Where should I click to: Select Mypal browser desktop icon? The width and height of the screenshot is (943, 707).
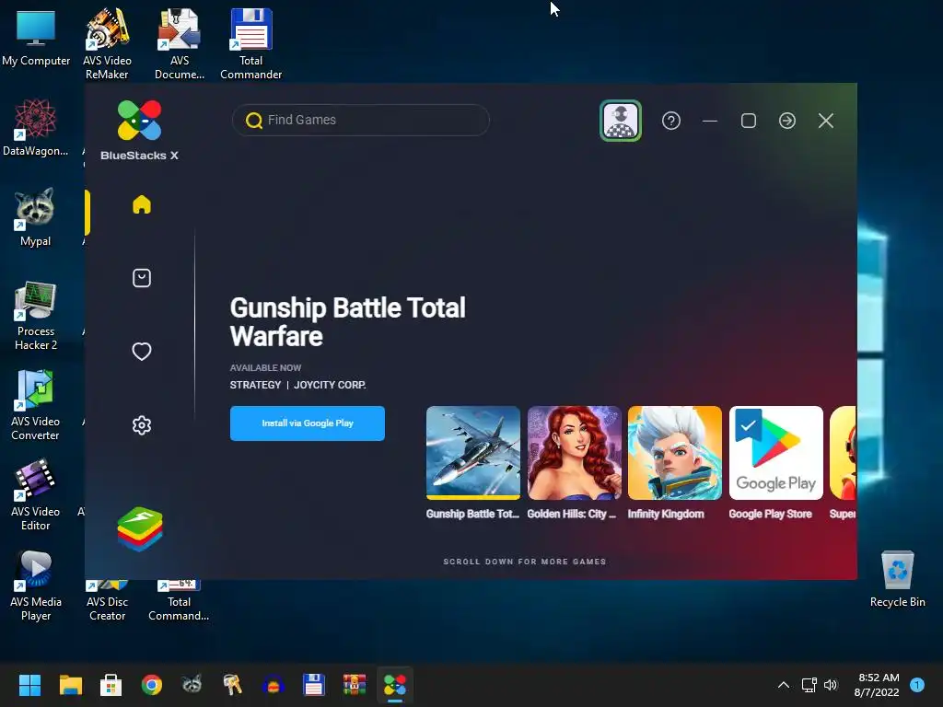click(x=35, y=217)
